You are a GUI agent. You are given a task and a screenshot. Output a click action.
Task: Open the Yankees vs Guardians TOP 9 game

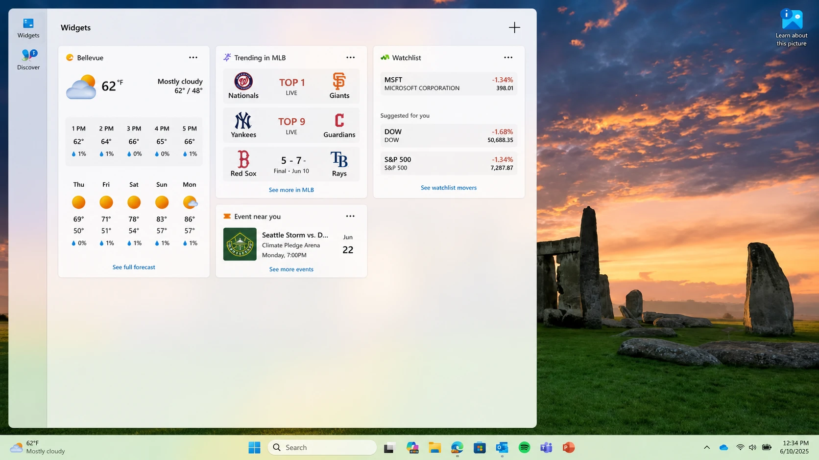(291, 125)
